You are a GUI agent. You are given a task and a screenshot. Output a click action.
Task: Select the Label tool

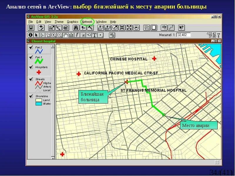tap(89, 35)
